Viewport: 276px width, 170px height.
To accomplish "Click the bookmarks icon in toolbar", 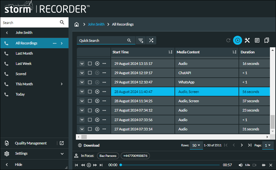I will coord(266,40).
